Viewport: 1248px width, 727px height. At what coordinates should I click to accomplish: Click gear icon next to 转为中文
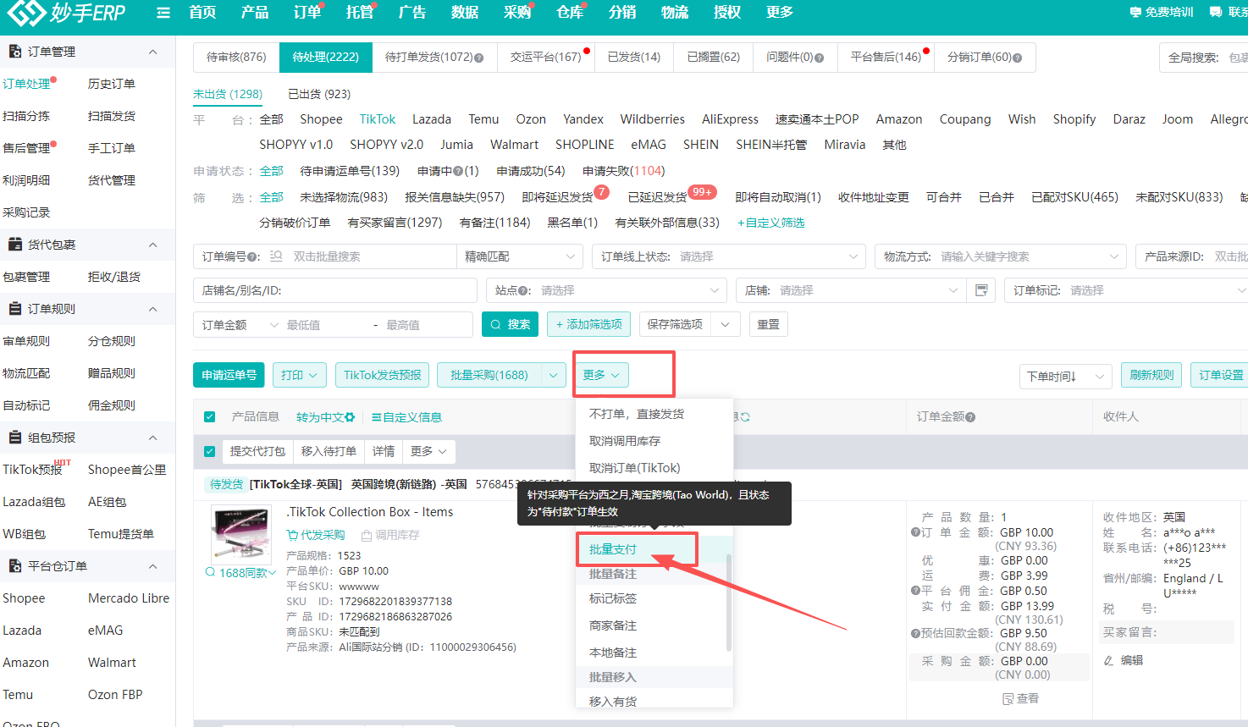click(350, 417)
